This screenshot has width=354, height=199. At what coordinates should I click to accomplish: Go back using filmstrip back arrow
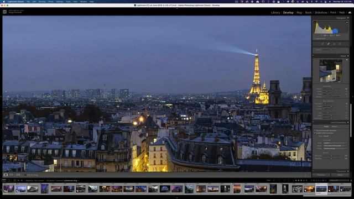[18, 181]
